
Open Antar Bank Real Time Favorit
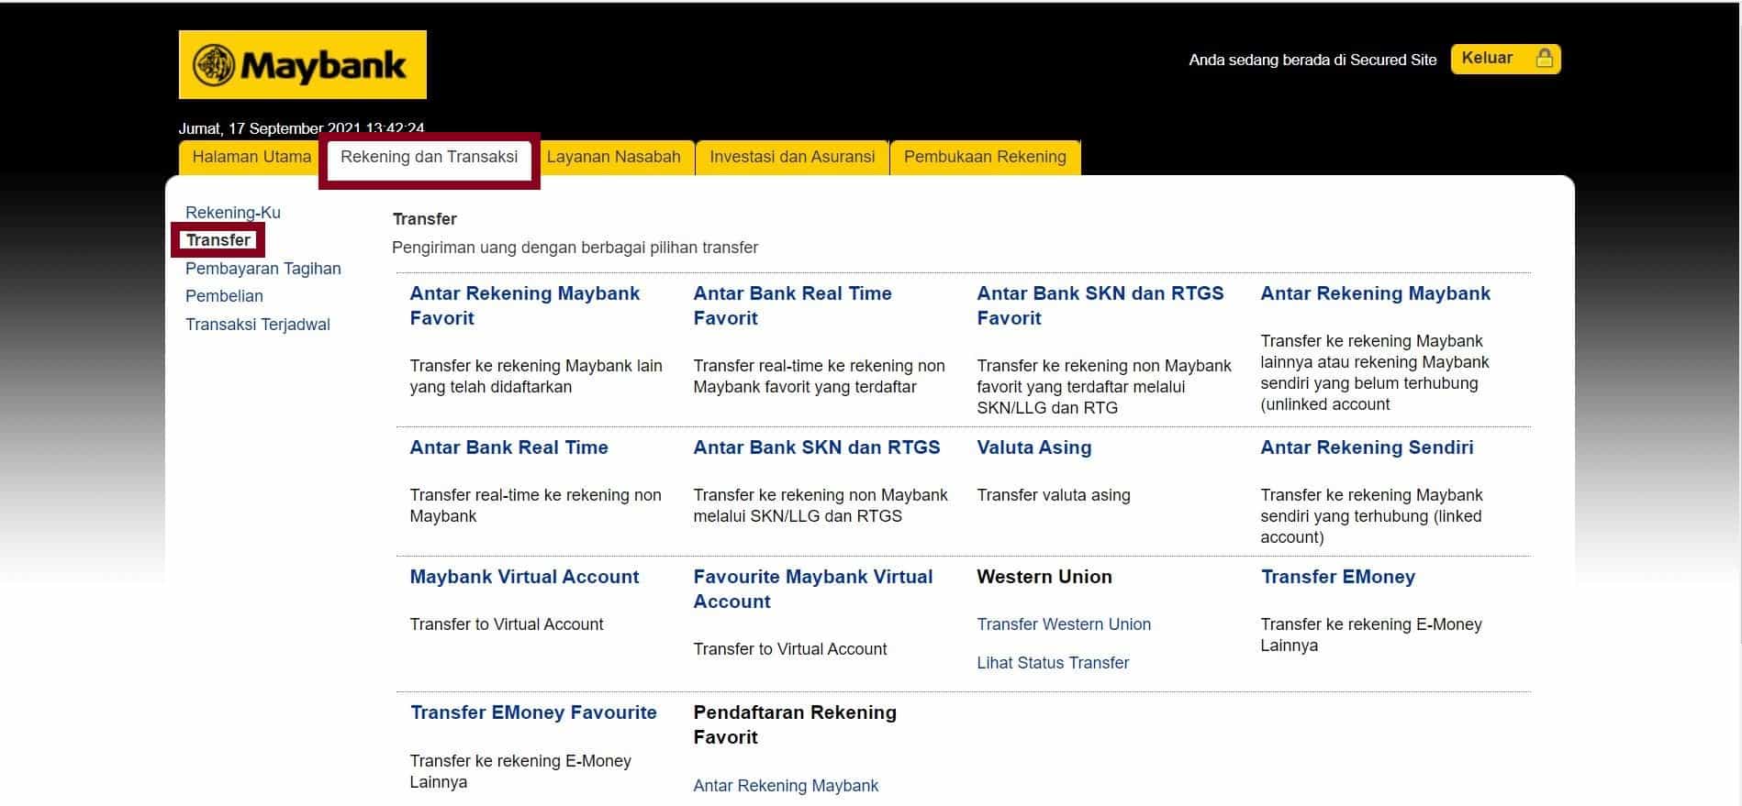click(792, 305)
